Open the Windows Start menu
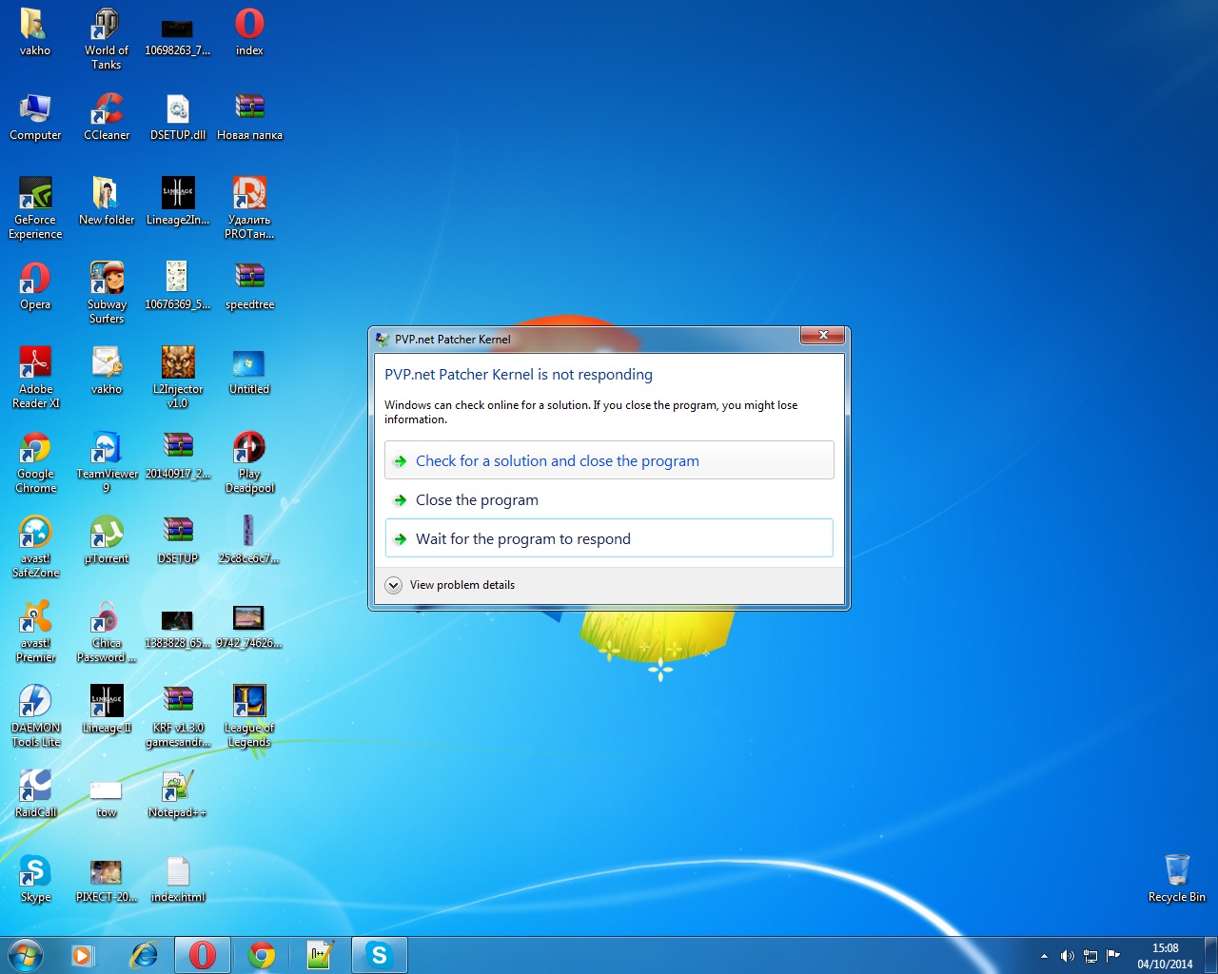Image resolution: width=1218 pixels, height=974 pixels. (x=26, y=955)
